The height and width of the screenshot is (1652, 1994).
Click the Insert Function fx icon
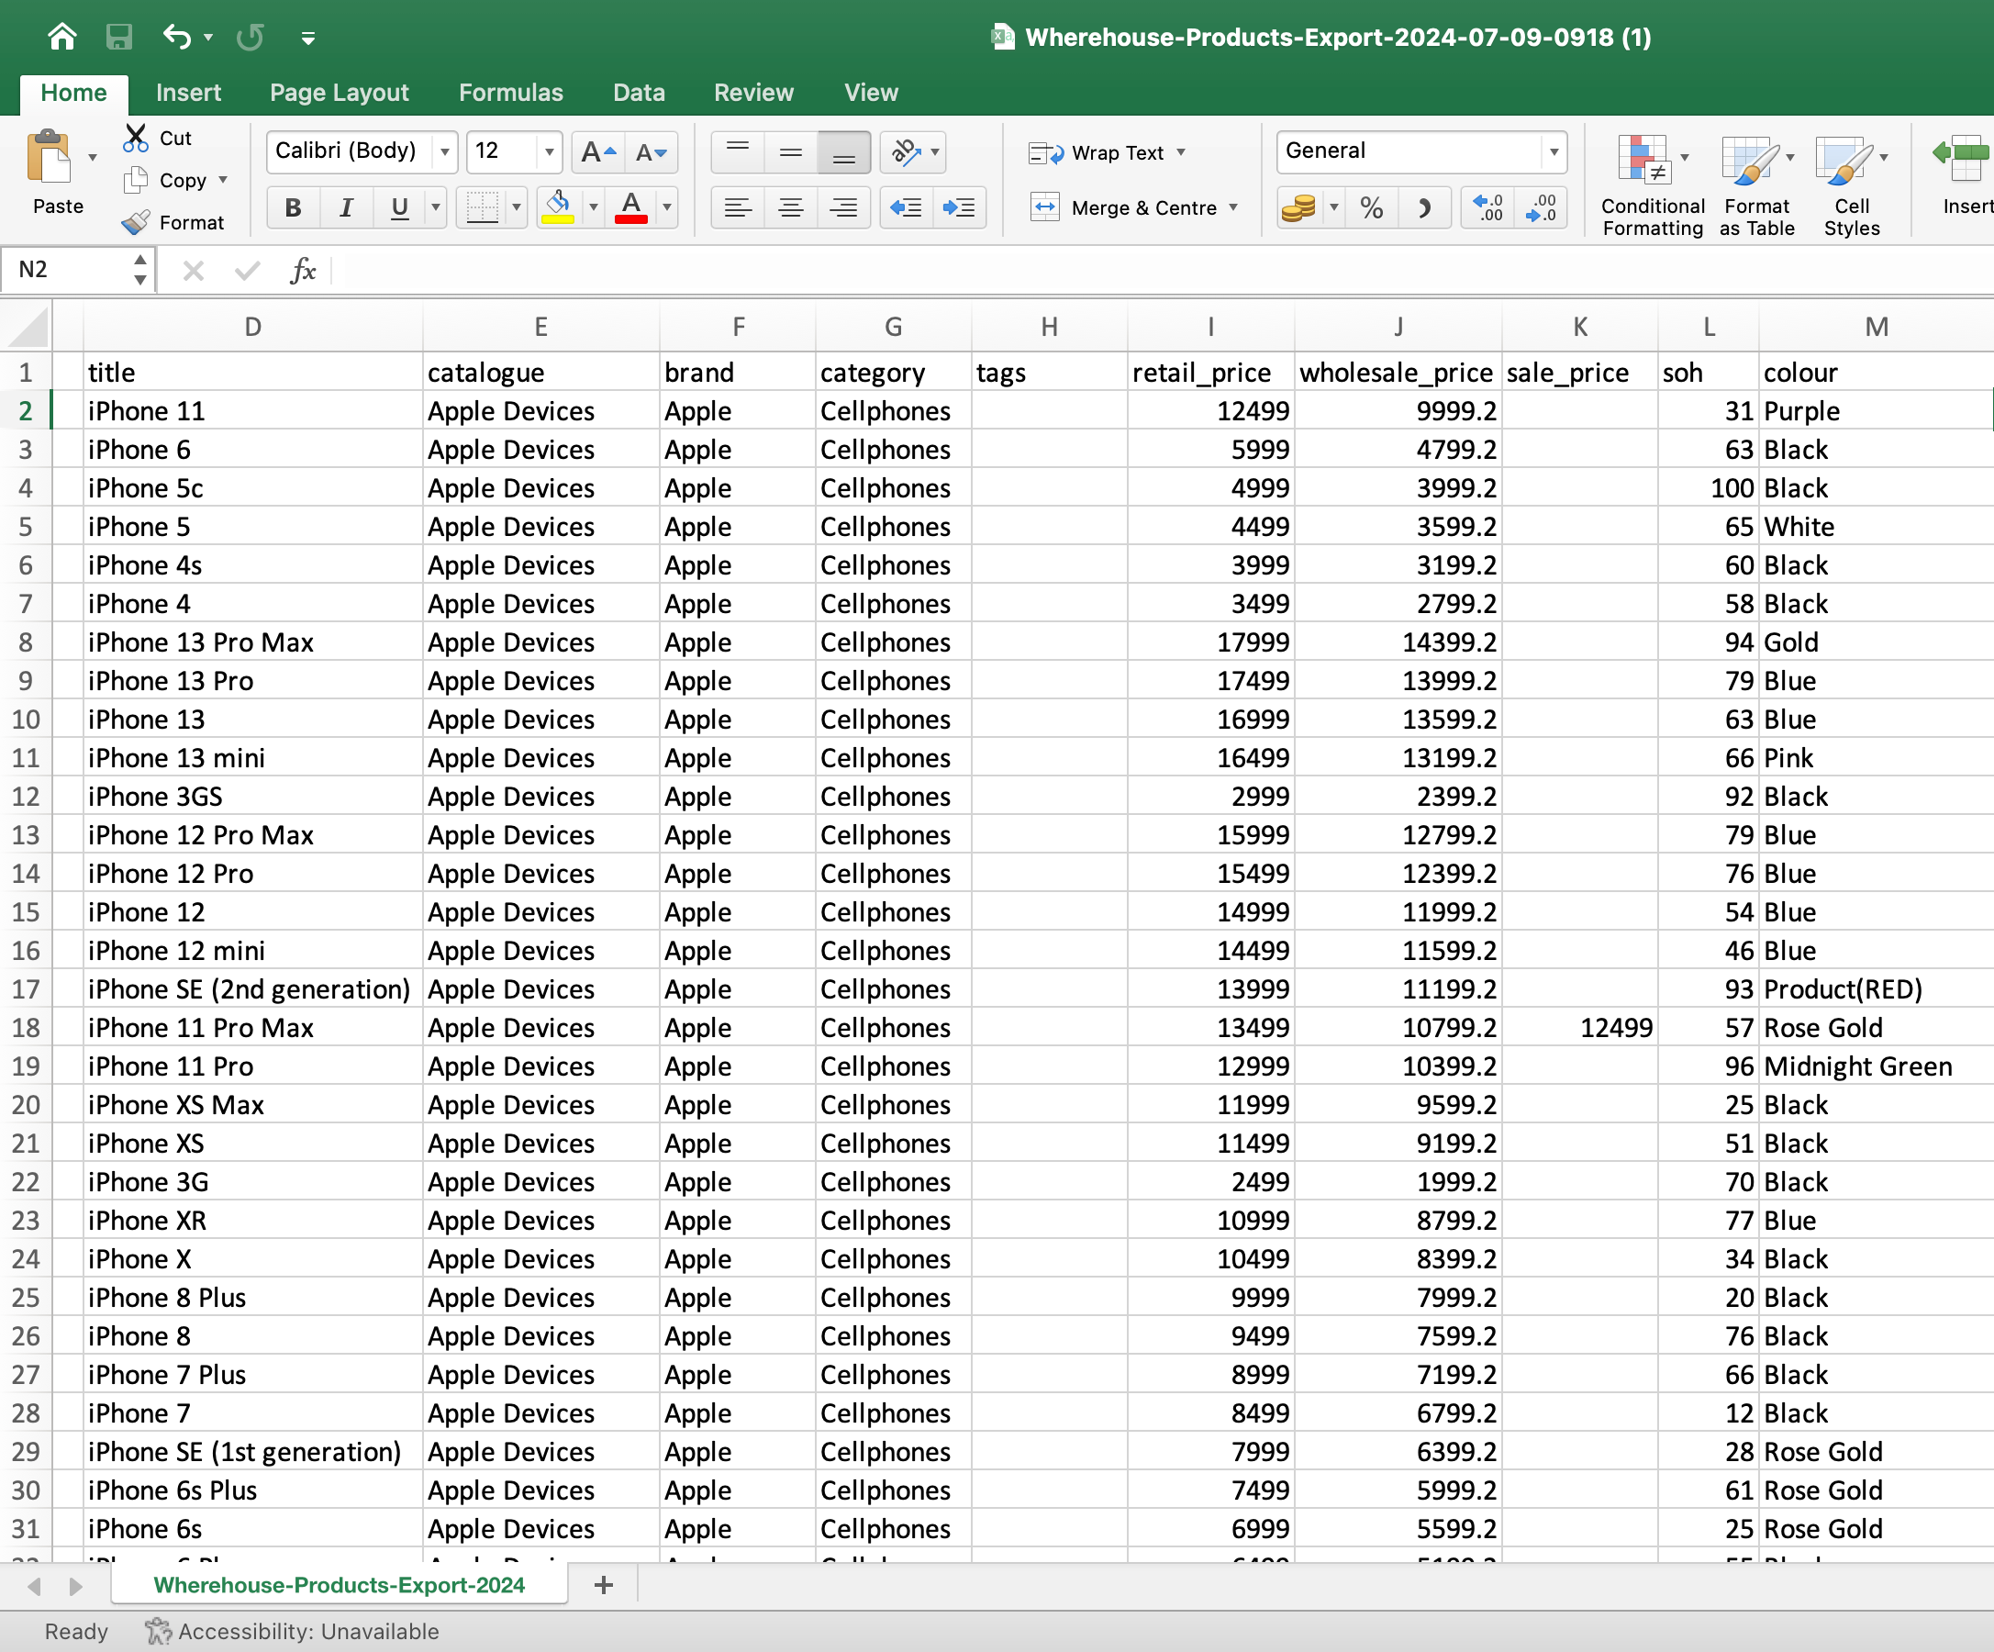(x=303, y=271)
